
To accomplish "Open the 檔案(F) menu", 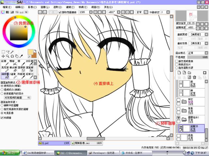I will point(7,7).
